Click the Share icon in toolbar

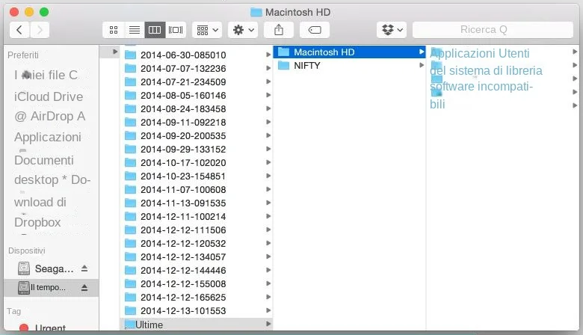pos(279,30)
